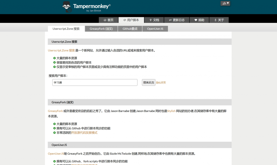Image resolution: width=277 pixels, height=165 pixels.
Task: Switch to the GreasyFork (油叉) sub-tab
Action: coord(101,29)
